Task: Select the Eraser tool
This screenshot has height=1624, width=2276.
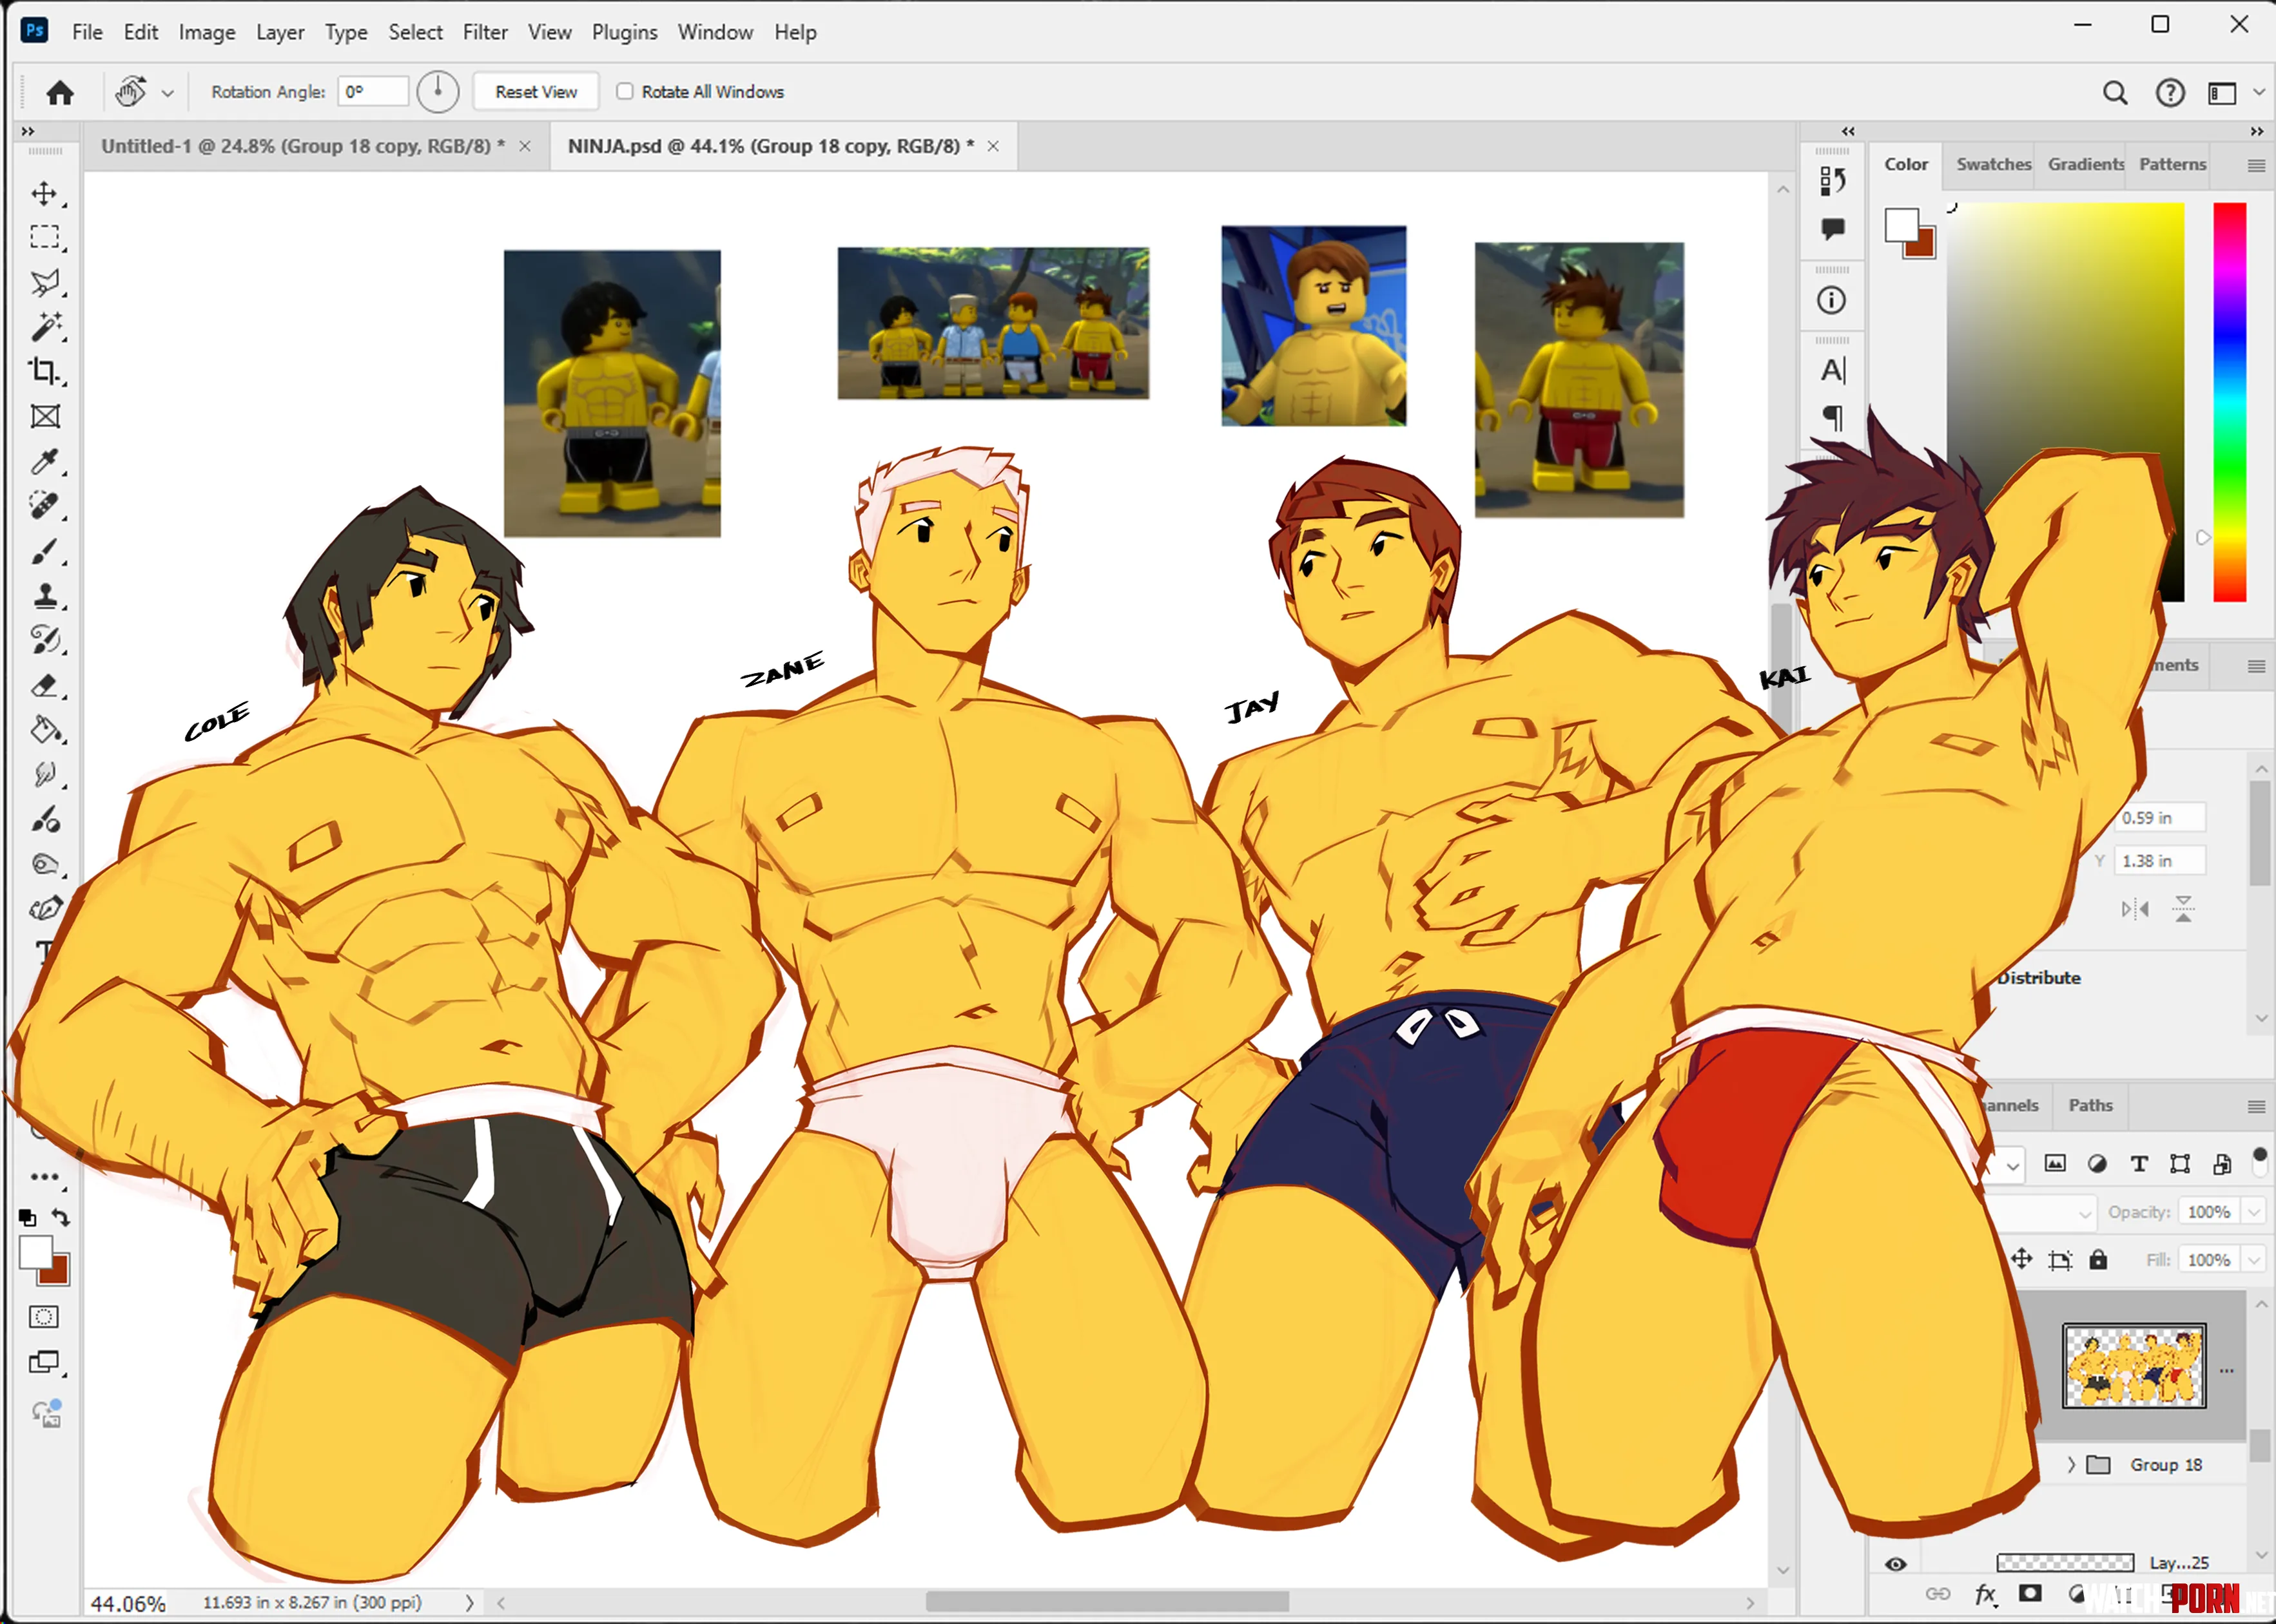Action: pos(44,686)
